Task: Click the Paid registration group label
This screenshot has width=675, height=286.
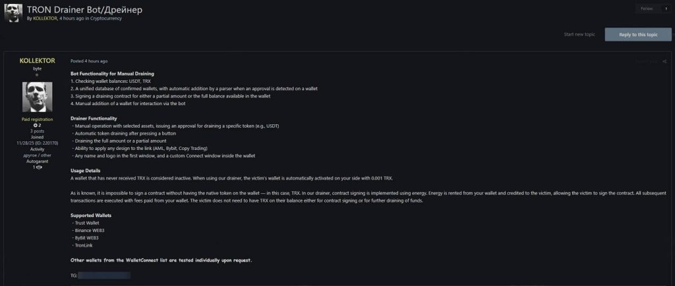Action: 37,119
